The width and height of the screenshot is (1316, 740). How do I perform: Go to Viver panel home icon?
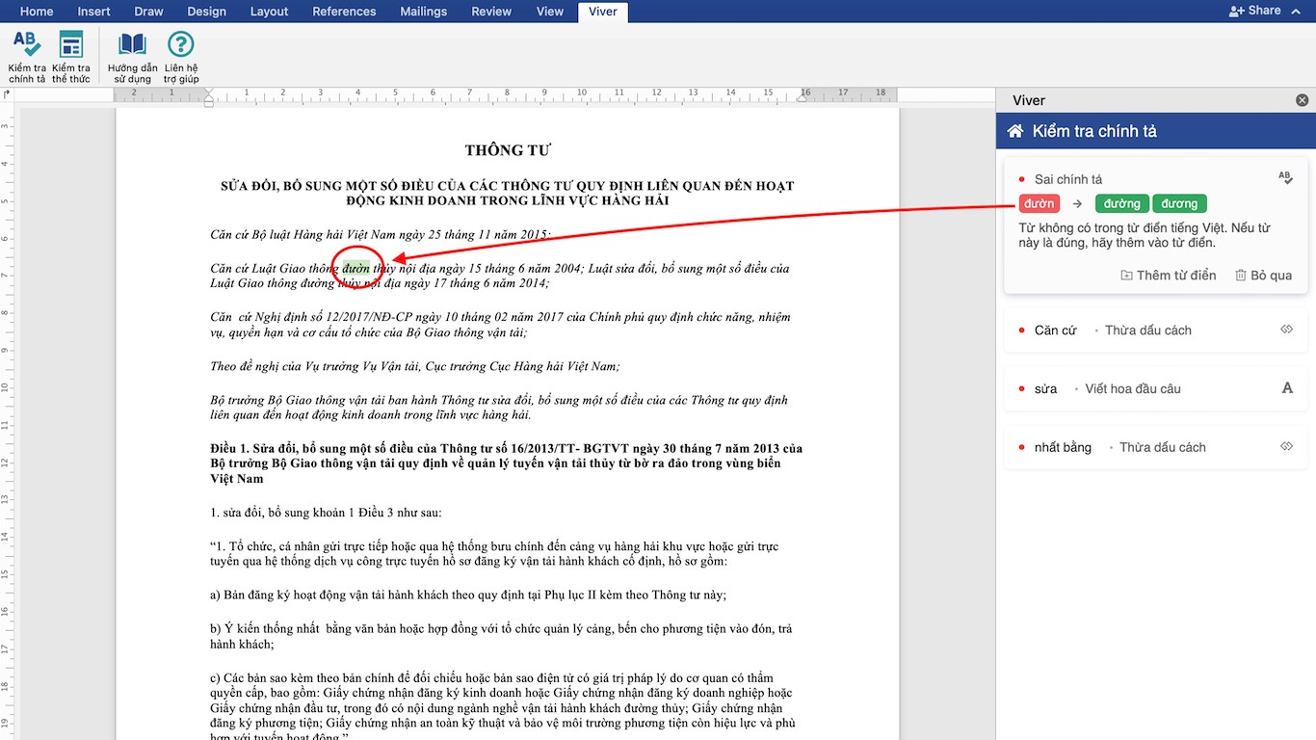1014,131
